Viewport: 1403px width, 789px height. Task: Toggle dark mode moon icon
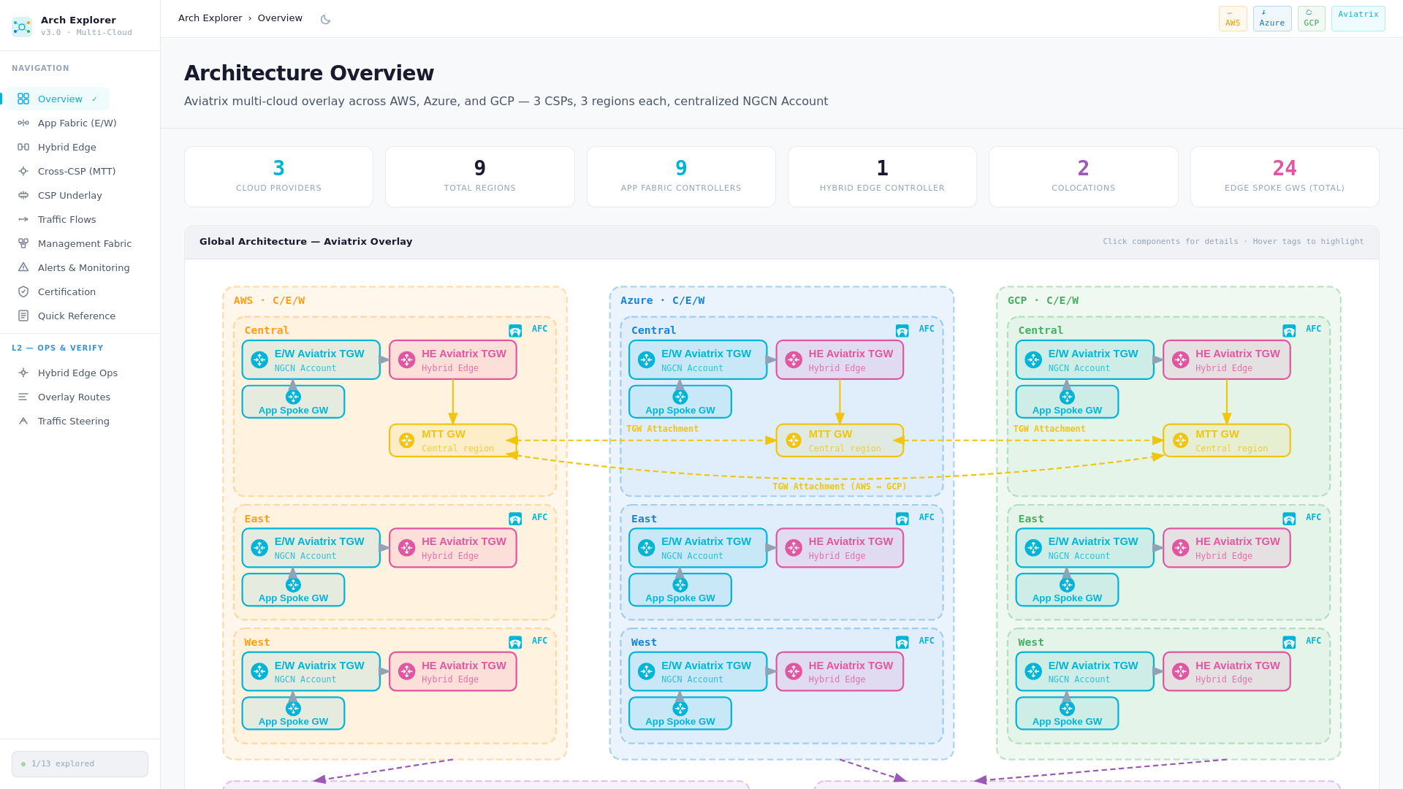pyautogui.click(x=325, y=19)
